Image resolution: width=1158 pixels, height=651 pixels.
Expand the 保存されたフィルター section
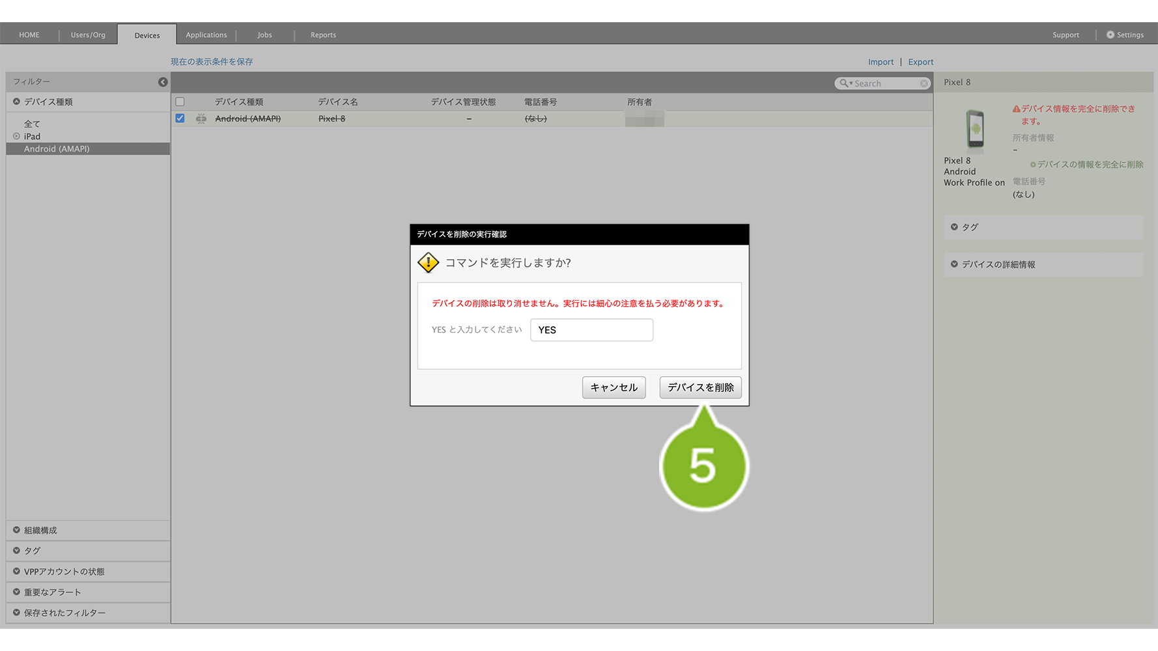click(x=88, y=613)
